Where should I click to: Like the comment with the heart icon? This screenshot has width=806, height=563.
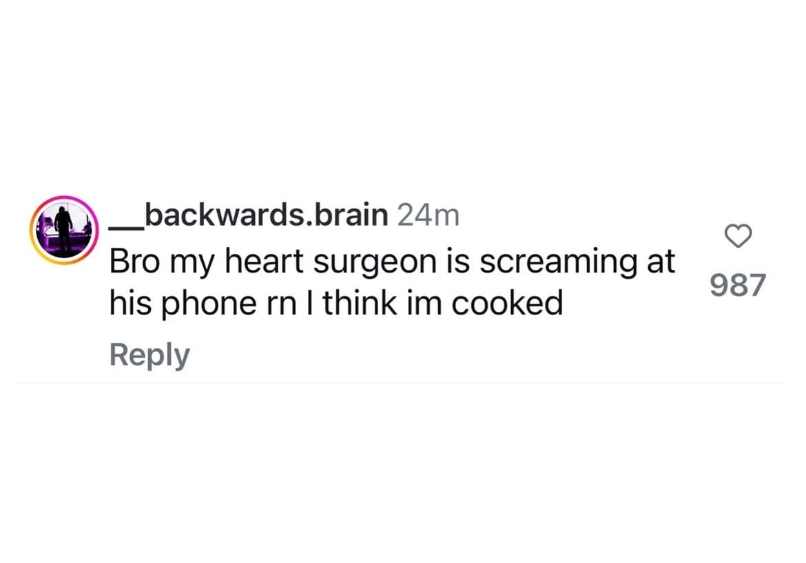(738, 236)
